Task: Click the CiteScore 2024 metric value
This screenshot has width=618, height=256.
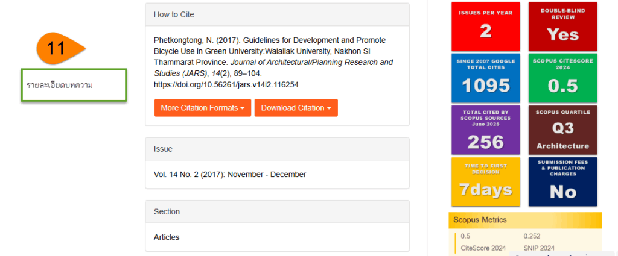Action: (x=466, y=236)
